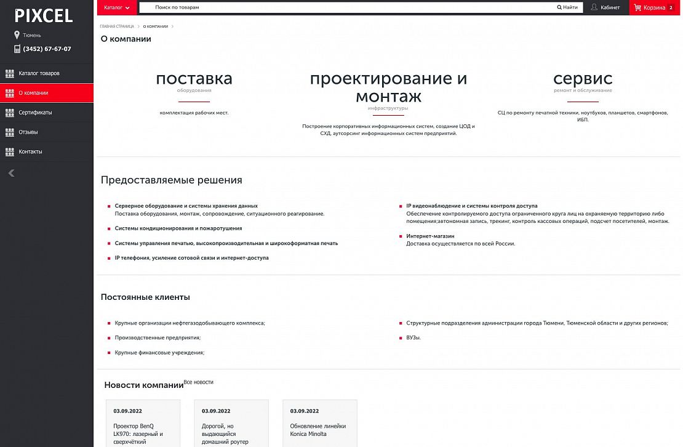Open the Все новости link

pos(198,382)
